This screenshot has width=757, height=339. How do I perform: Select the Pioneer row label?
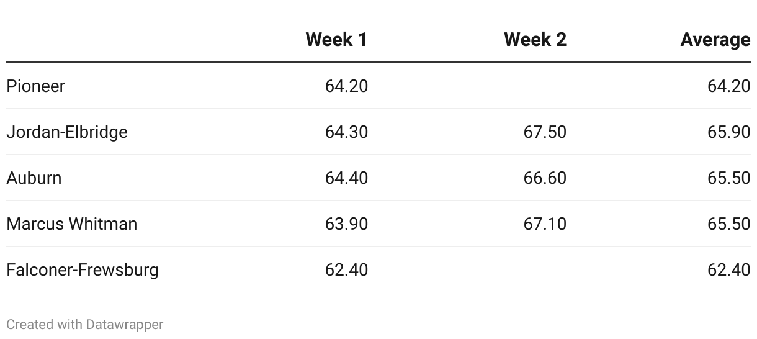[x=35, y=86]
